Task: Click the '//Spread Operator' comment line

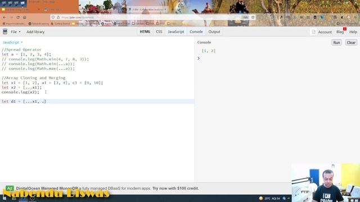Action: tap(21, 50)
